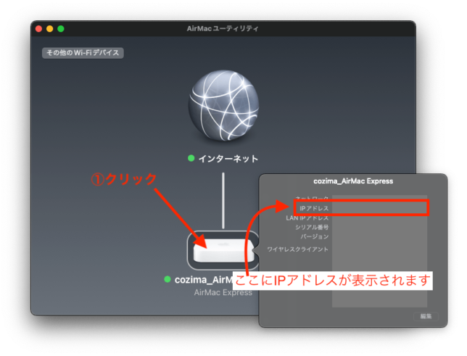Click the 編集 button in popover
467x356 pixels.
(426, 316)
